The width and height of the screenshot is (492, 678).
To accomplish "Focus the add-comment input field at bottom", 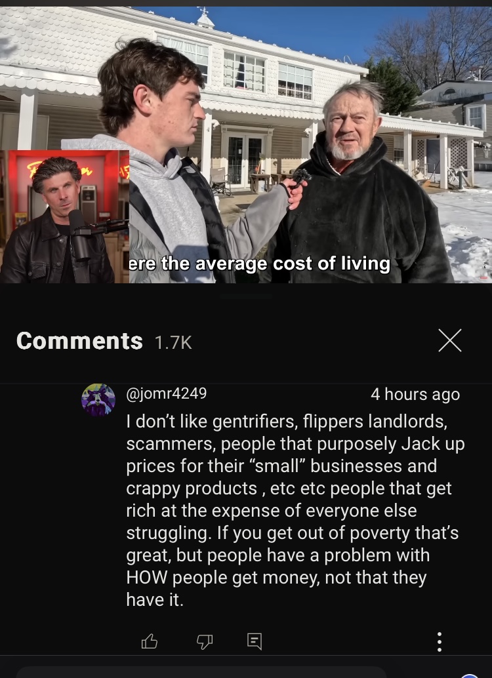I will [201, 672].
